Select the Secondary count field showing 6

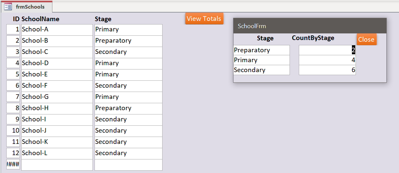[327, 70]
